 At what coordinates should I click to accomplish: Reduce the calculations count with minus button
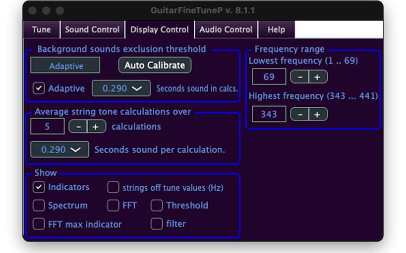click(78, 126)
